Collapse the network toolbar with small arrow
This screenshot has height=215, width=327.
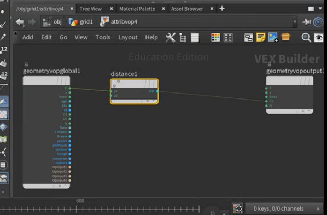(x=16, y=33)
